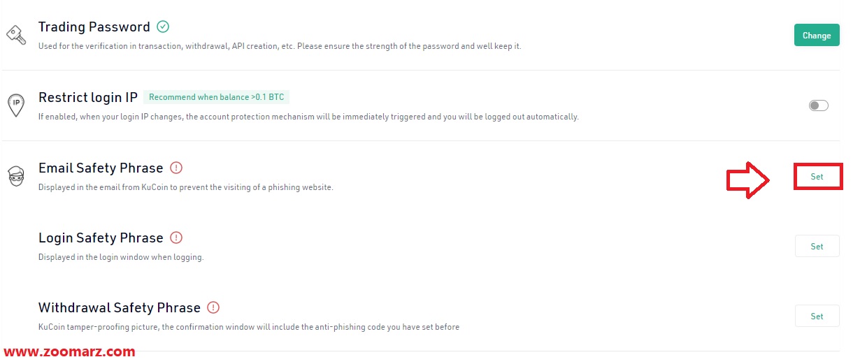Screen dimensions: 867x364
Task: Click warning icon next to Email Safety Phrase
Action: pyautogui.click(x=176, y=168)
